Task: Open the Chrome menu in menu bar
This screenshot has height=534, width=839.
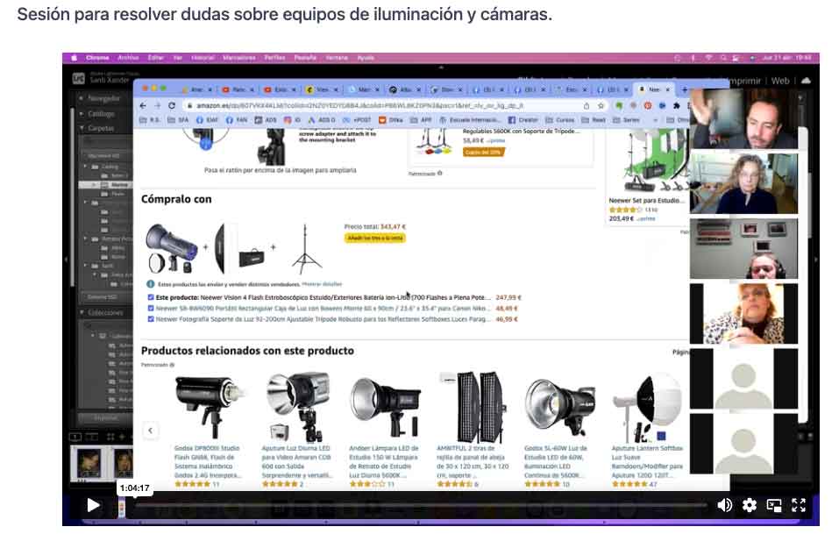Action: pos(97,58)
